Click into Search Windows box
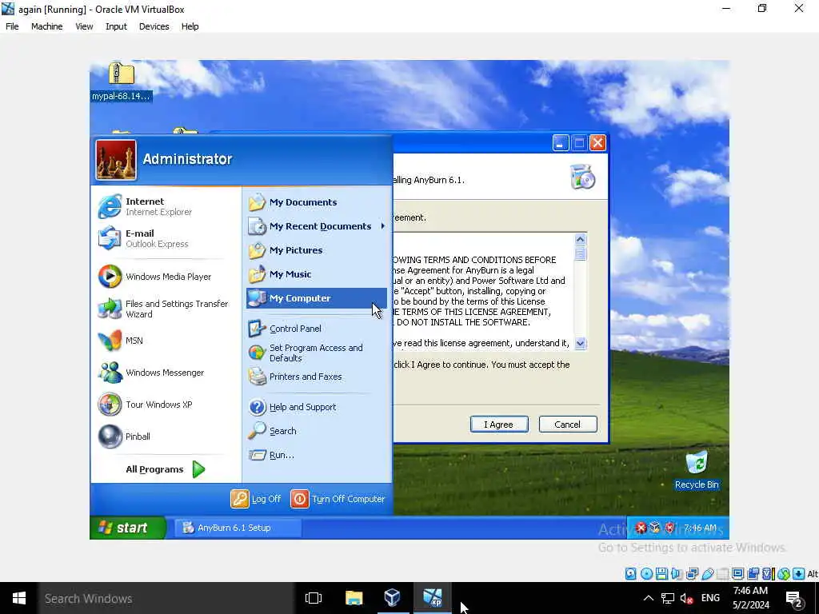This screenshot has height=614, width=819. [166, 598]
